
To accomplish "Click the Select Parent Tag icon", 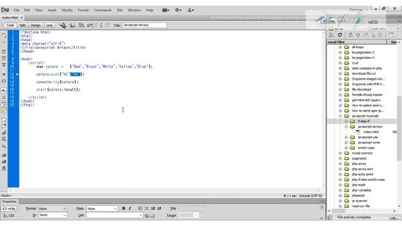I will pos(4,74).
